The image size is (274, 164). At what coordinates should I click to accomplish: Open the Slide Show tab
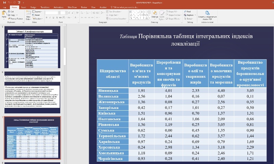pyautogui.click(x=72, y=7)
